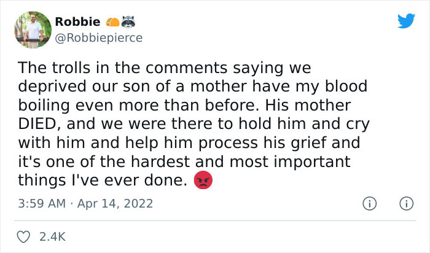Click the 2.4K likes count
Screen dimensions: 430x253
(52, 236)
